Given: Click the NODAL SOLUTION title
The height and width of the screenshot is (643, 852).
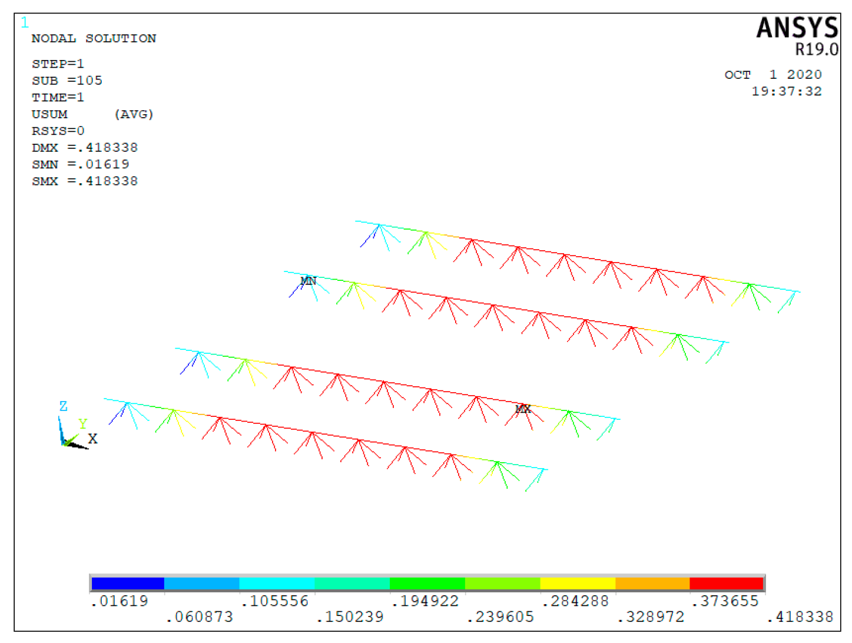Looking at the screenshot, I should (94, 38).
